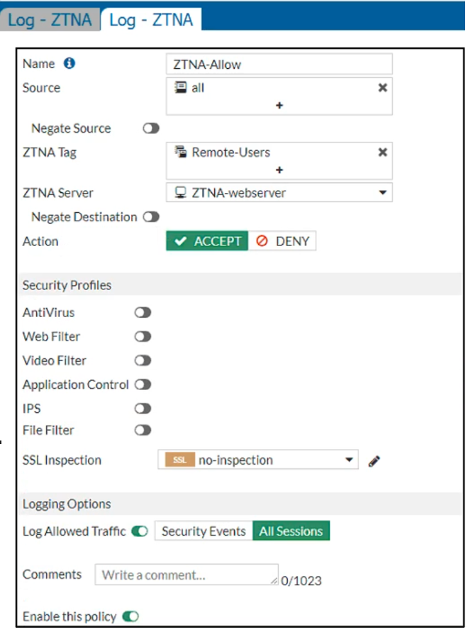This screenshot has height=632, width=468.
Task: Switch to the first Log - ZTNA tab
Action: (50, 20)
